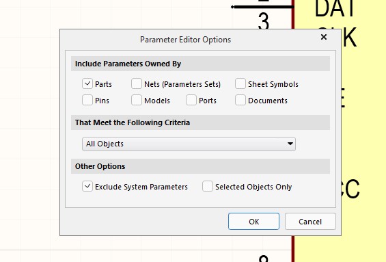Close the Parameter Editor Options dialog
The height and width of the screenshot is (262, 386).
tap(324, 37)
